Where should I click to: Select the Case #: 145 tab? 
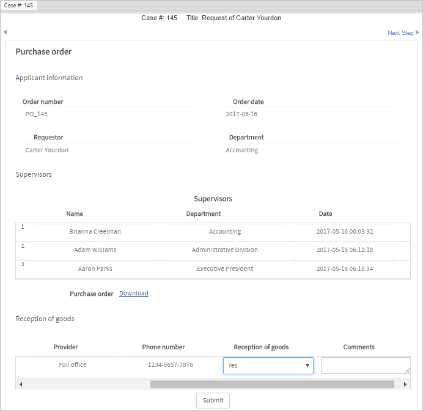pos(19,6)
